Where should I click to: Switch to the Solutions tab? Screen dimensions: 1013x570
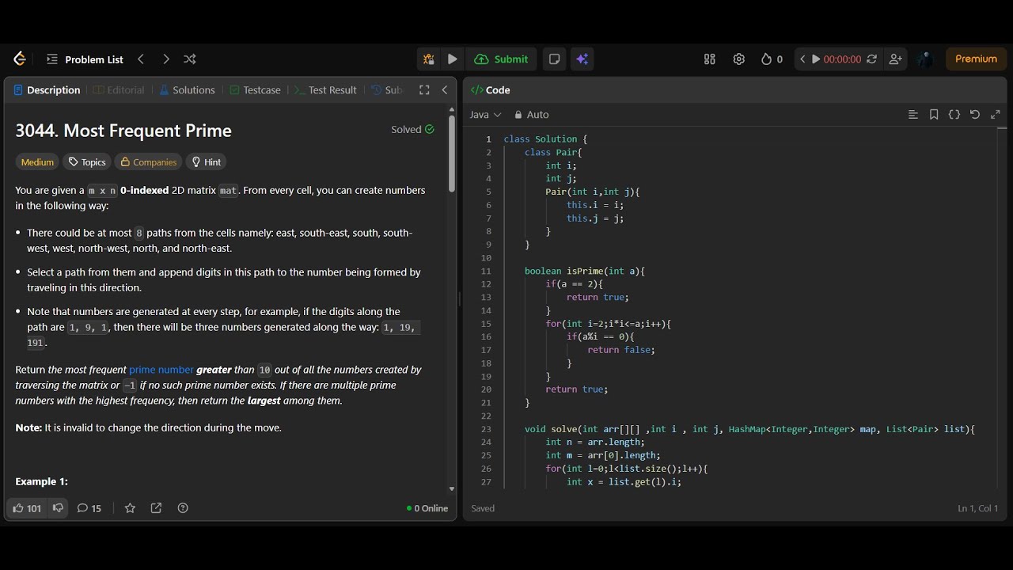tap(187, 90)
